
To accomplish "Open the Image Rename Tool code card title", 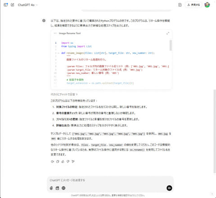I will [70, 33].
